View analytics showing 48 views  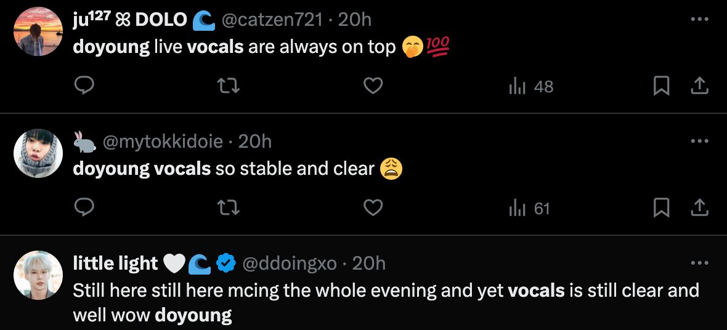(x=531, y=87)
